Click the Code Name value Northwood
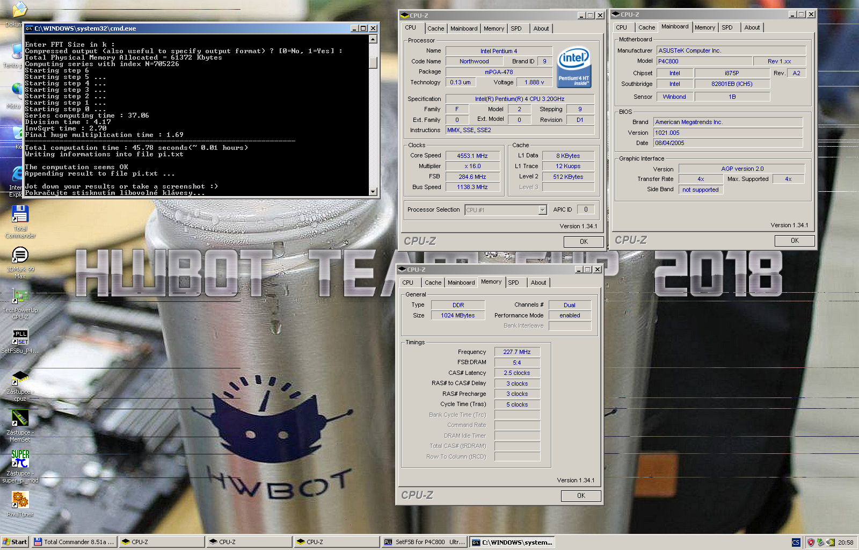Screen dimensions: 859x550 tap(474, 62)
